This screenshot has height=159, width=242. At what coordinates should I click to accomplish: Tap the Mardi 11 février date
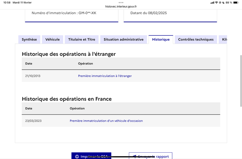[22, 2]
